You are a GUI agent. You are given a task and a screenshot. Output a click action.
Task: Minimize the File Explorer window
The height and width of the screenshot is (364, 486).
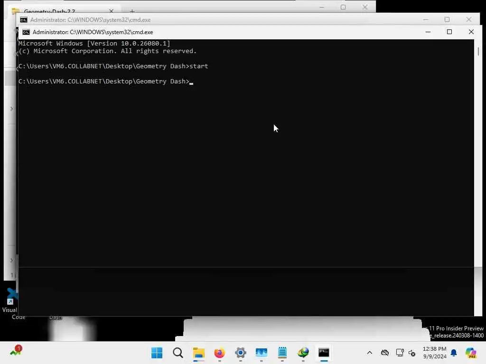[322, 7]
